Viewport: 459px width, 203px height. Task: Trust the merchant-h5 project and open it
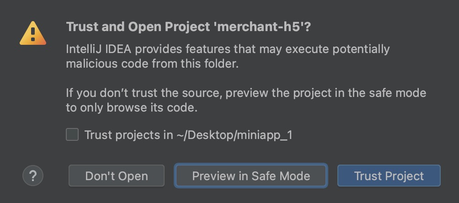tap(389, 176)
